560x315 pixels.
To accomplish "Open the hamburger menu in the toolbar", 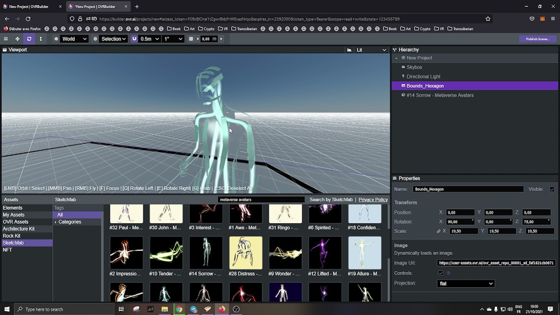I will point(6,39).
